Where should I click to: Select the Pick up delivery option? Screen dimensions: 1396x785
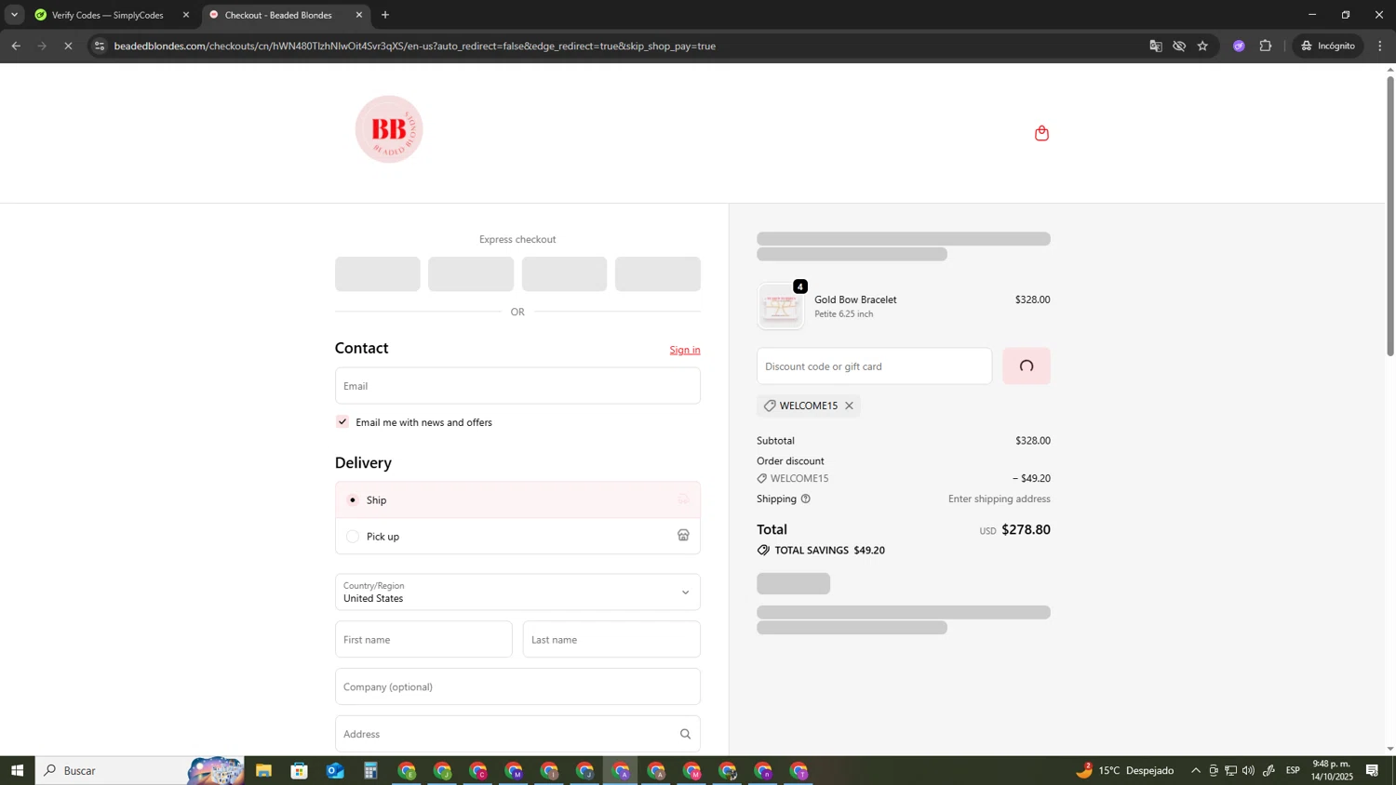click(x=517, y=536)
